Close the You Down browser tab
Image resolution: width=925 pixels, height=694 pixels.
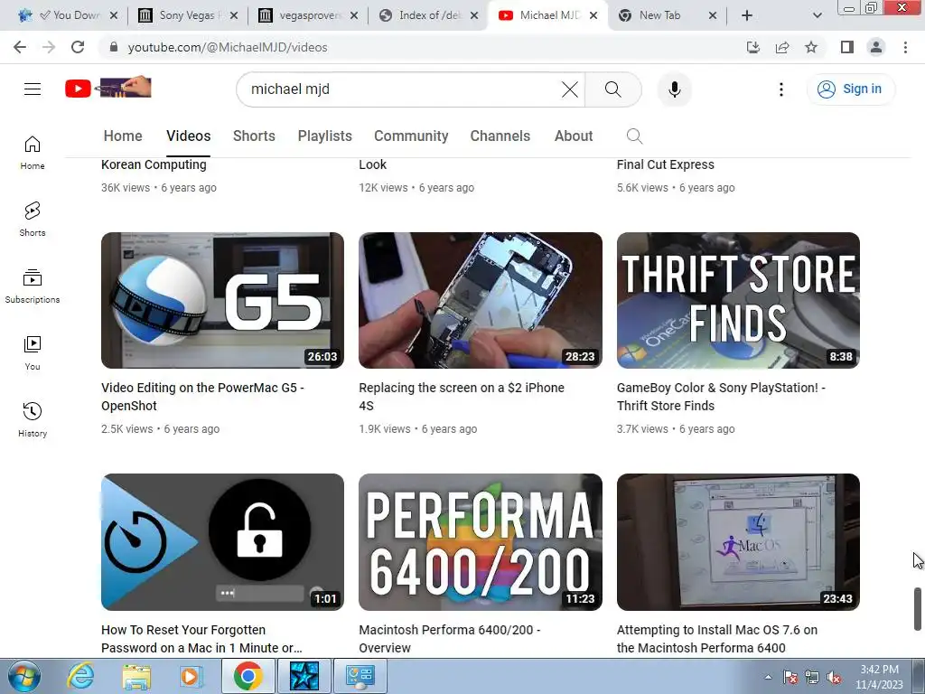[x=114, y=15]
